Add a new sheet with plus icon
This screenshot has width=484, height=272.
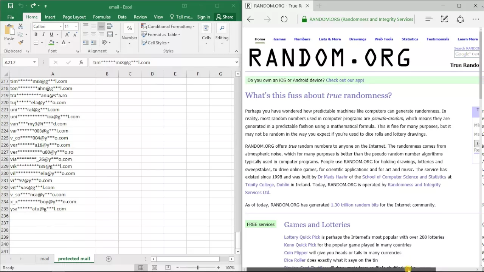pyautogui.click(x=109, y=259)
